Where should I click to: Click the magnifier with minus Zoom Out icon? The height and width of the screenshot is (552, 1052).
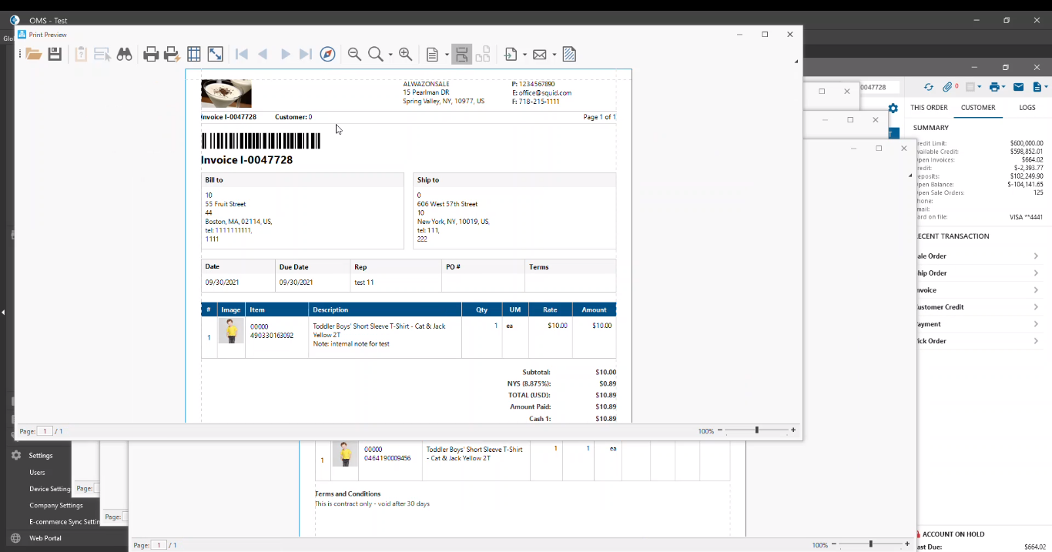tap(354, 54)
